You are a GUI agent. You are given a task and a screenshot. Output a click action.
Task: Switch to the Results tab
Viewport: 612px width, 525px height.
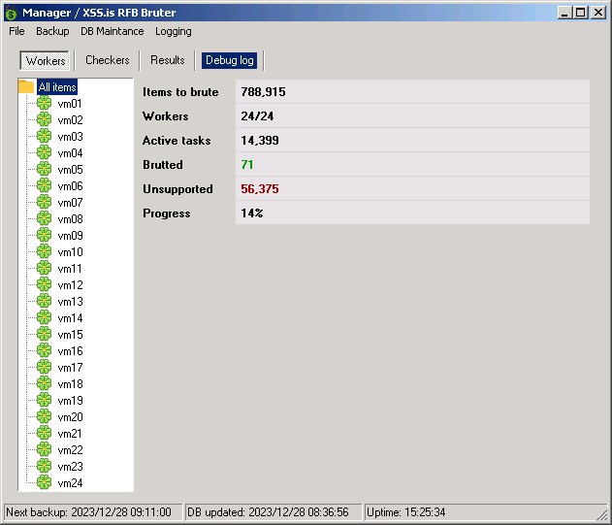(168, 60)
